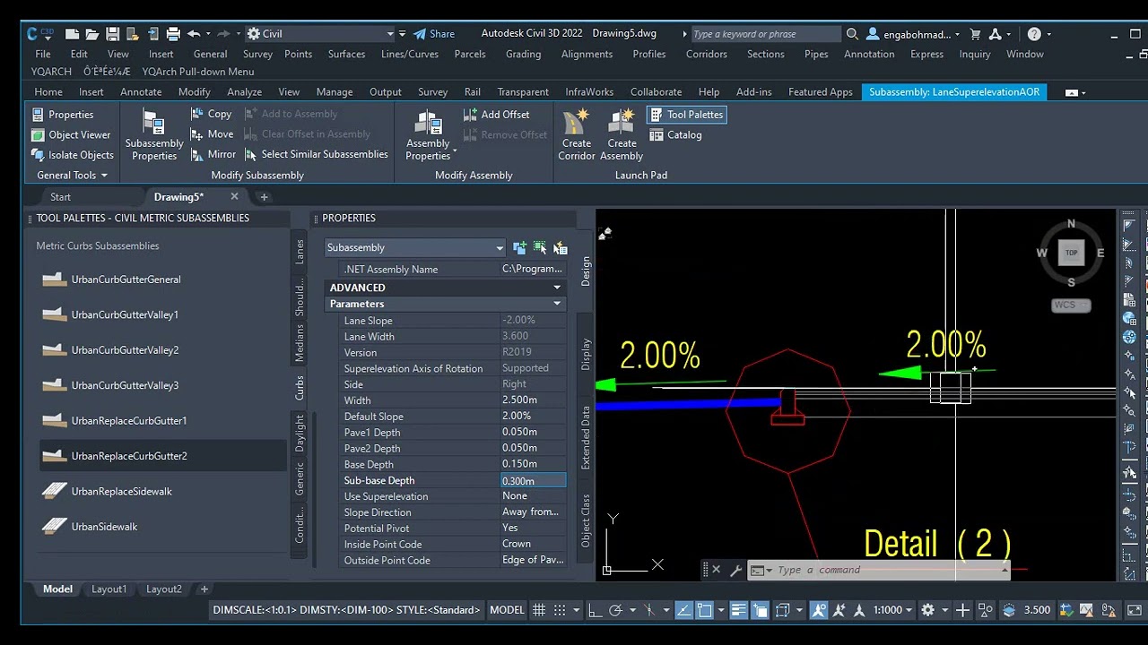Click MODEL space button in status bar
The width and height of the screenshot is (1148, 645).
(x=507, y=610)
